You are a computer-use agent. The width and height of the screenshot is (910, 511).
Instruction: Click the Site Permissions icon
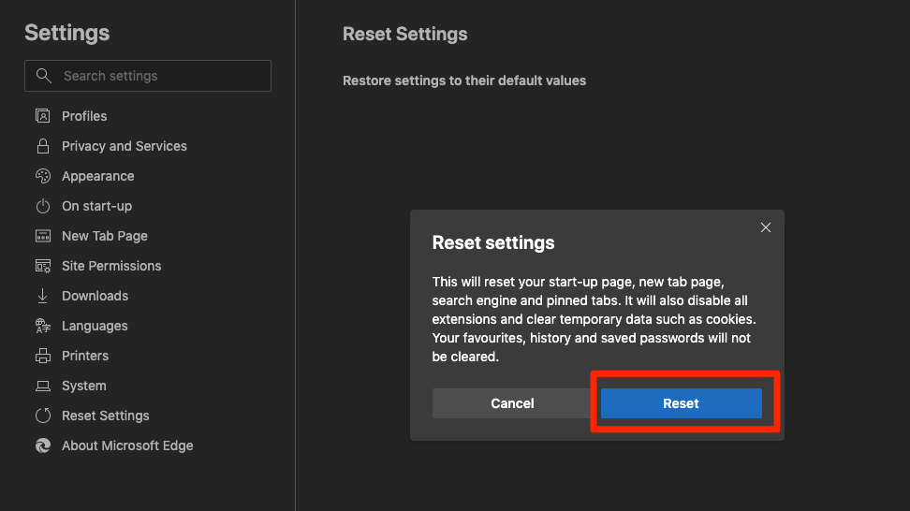(42, 266)
